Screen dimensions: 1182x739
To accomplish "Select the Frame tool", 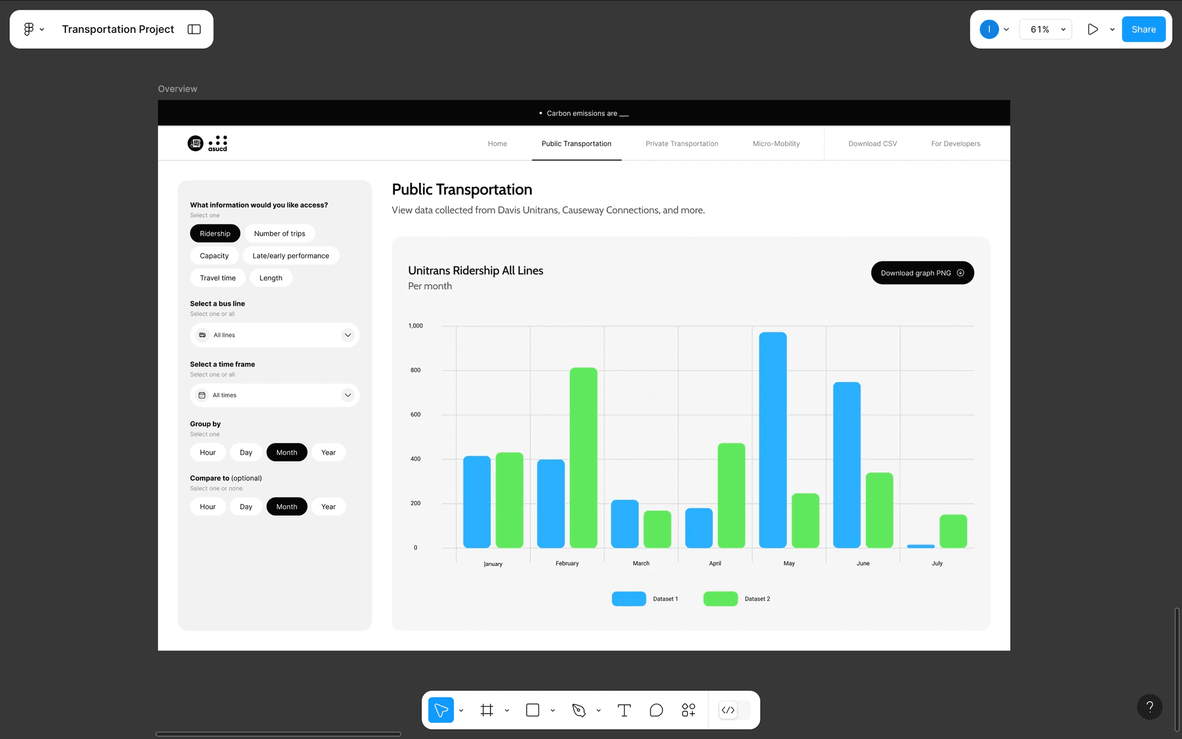I will click(x=487, y=710).
